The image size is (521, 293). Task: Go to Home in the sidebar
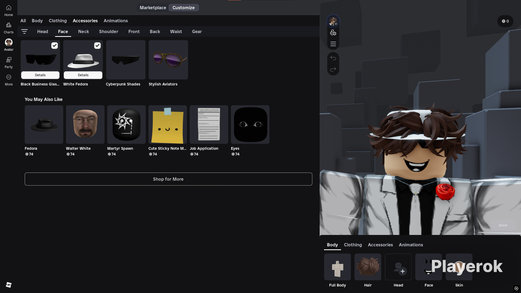click(8, 11)
